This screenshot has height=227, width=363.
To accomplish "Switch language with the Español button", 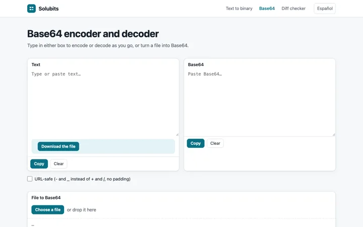I will 325,9.
